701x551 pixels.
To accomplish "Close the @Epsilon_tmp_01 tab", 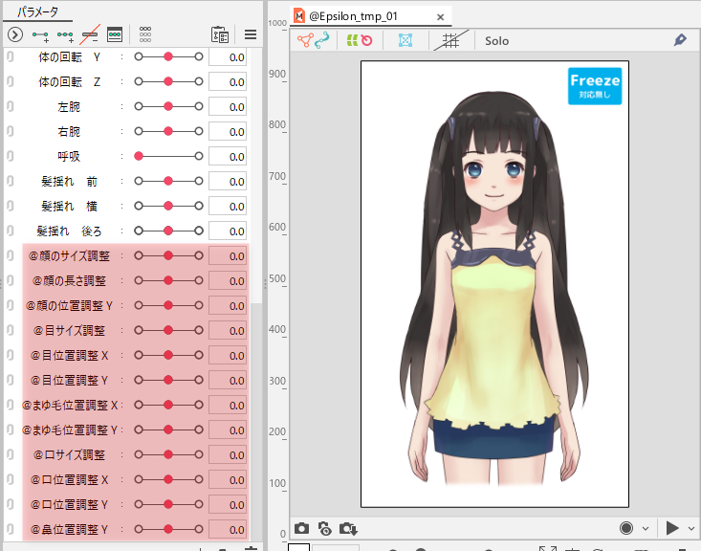I will (x=440, y=17).
